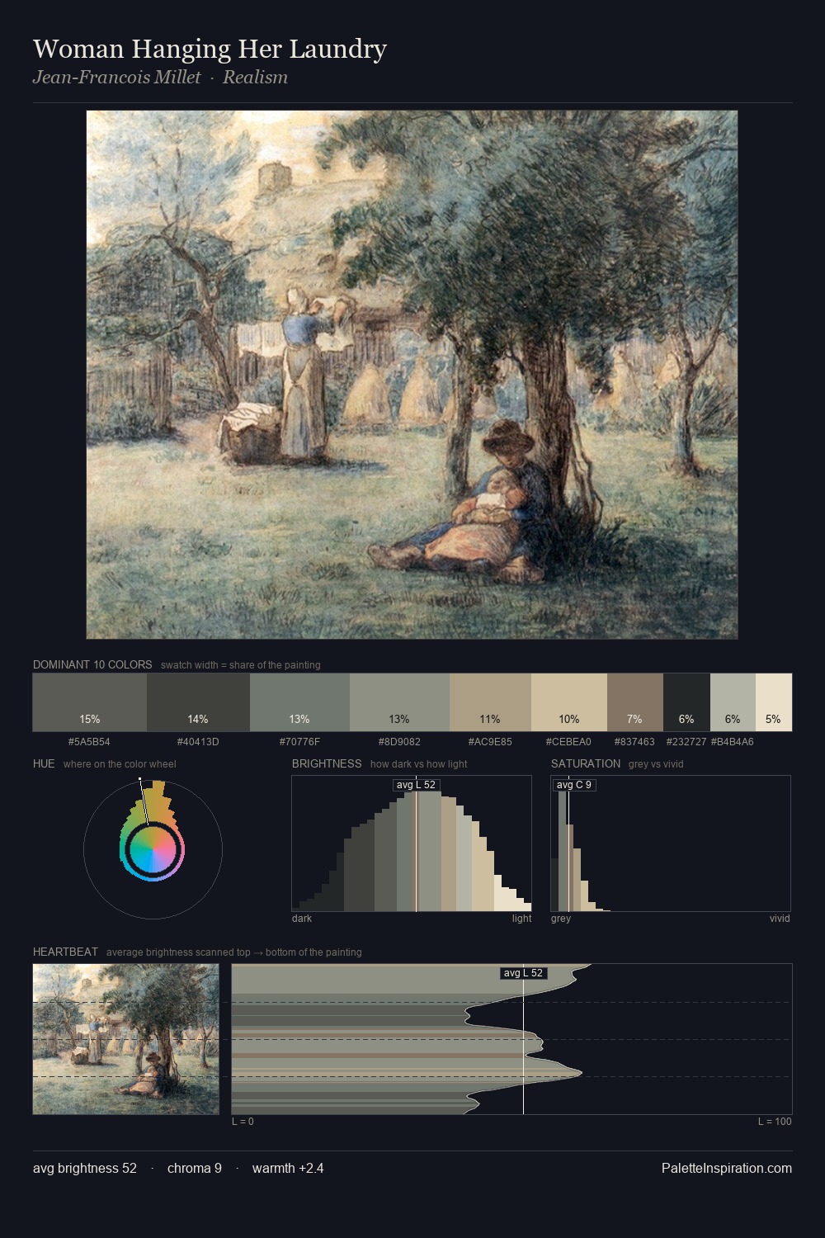Click the hex code text #40413D
The width and height of the screenshot is (825, 1238).
pyautogui.click(x=198, y=742)
